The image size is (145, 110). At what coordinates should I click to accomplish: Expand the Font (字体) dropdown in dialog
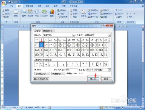tap(74, 35)
